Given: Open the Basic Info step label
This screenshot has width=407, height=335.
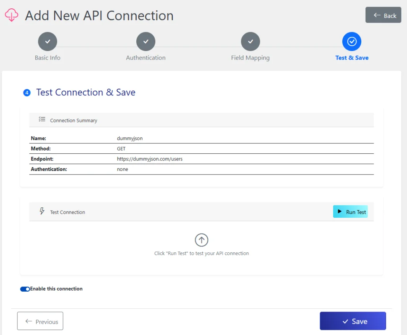Looking at the screenshot, I should (48, 58).
